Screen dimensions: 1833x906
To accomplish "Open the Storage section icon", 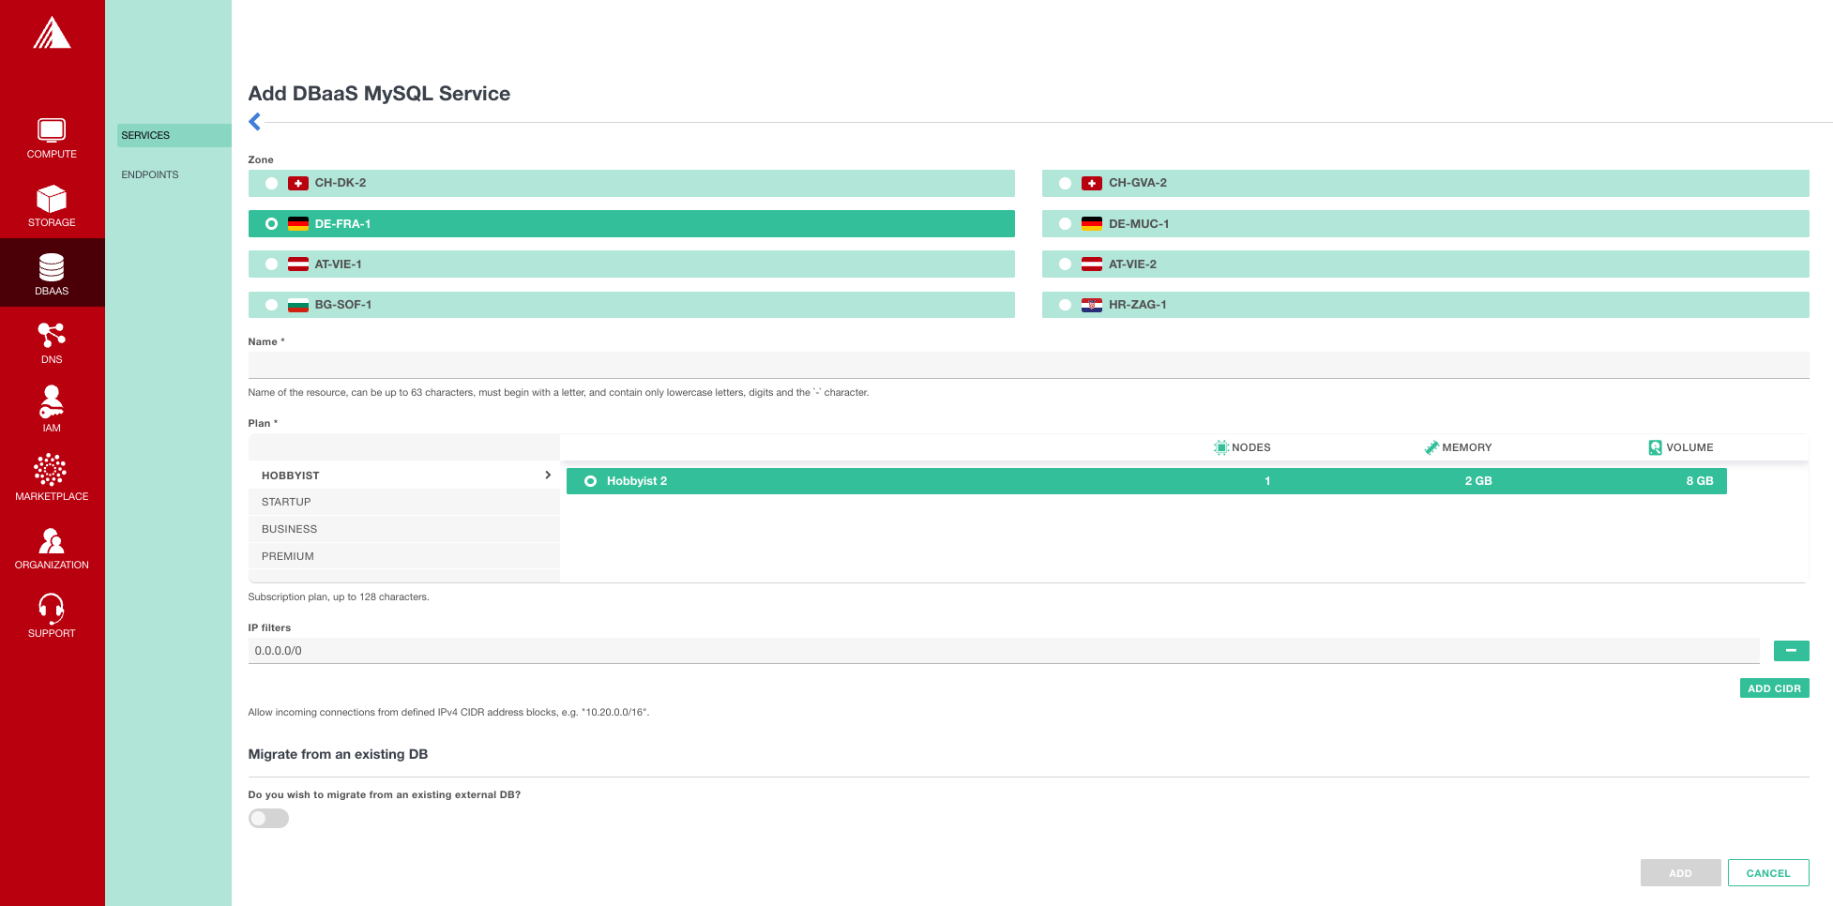I will coord(52,199).
